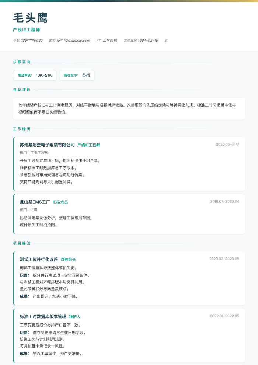Viewport: 258px width, 365px height.
Task: Click the expected salary tag 13K-21K
Action: point(35,75)
